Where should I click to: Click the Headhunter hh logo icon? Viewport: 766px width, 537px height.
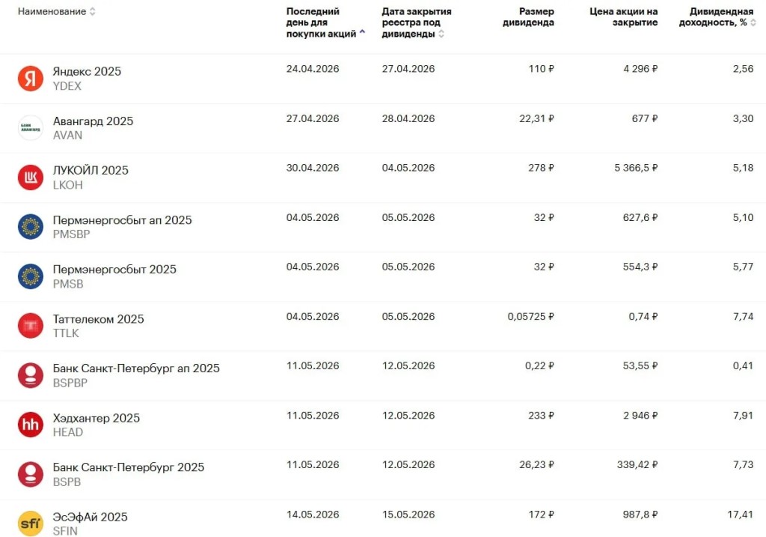point(31,424)
